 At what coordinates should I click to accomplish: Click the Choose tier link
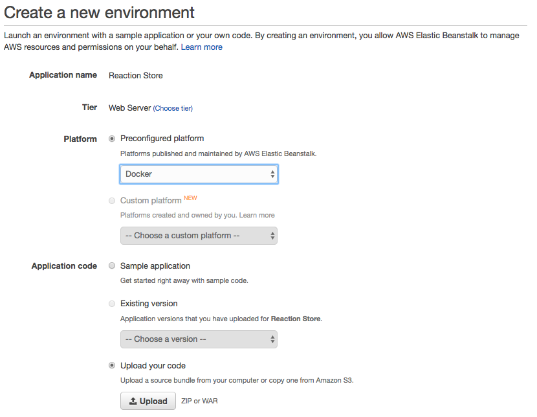click(173, 109)
